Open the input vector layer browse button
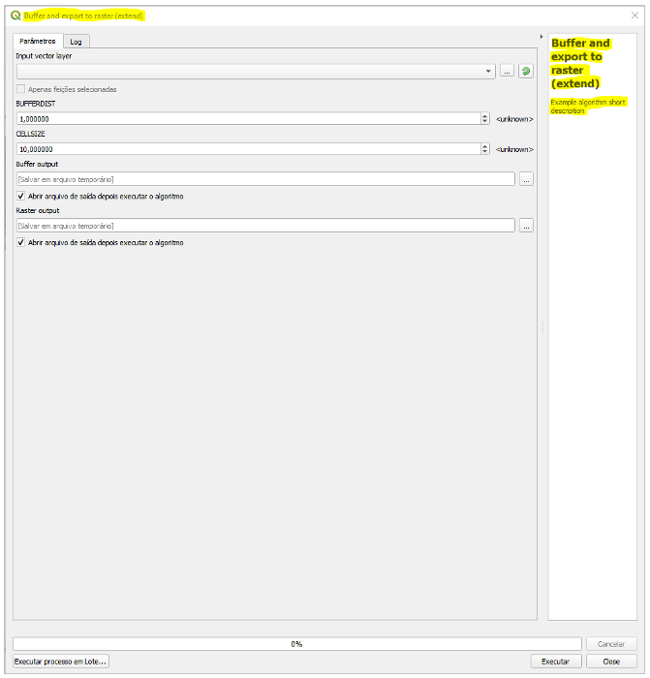The width and height of the screenshot is (650, 678). pos(508,71)
